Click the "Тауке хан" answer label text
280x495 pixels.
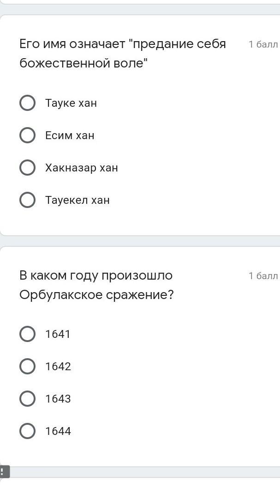coord(71,103)
